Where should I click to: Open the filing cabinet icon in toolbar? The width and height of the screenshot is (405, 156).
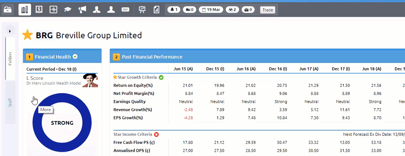point(8,10)
